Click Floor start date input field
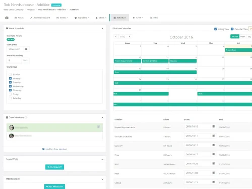 198,154
